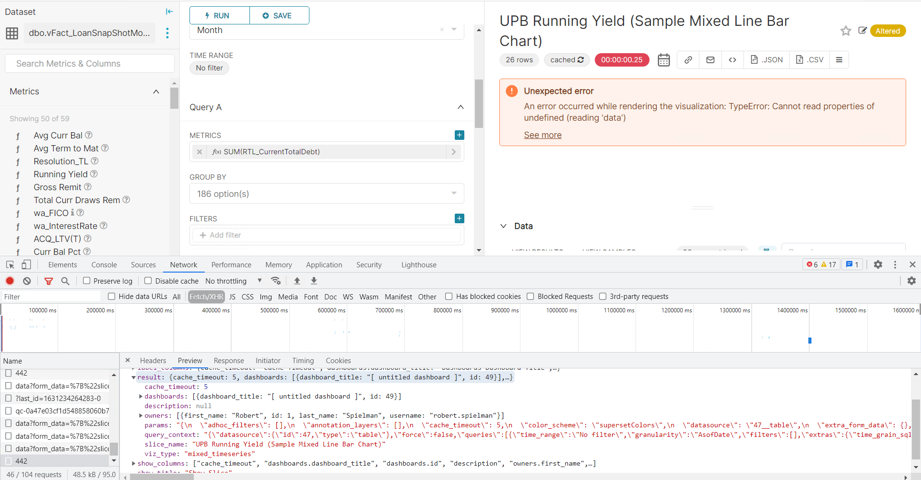Download results with the .CSV icon

coord(810,59)
